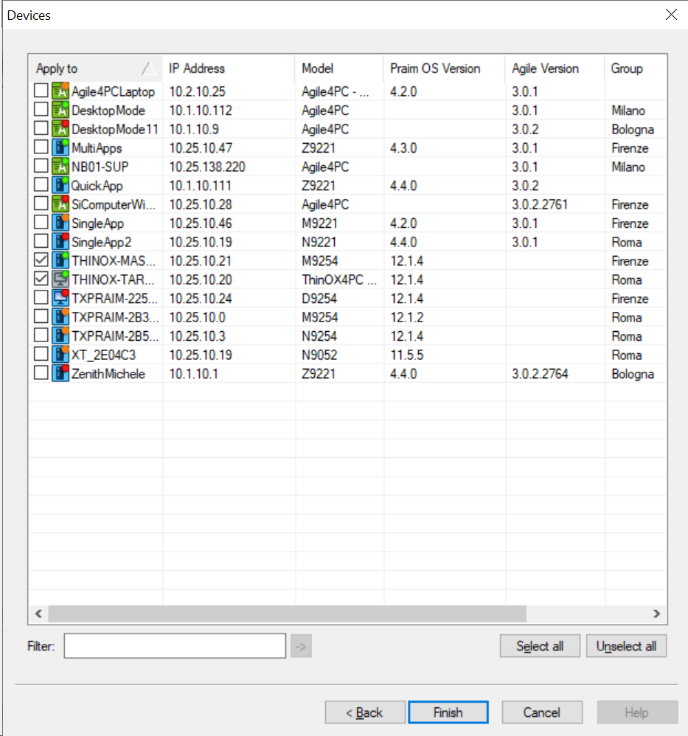The width and height of the screenshot is (688, 736).
Task: Sort by the Group column header
Action: tap(635, 69)
